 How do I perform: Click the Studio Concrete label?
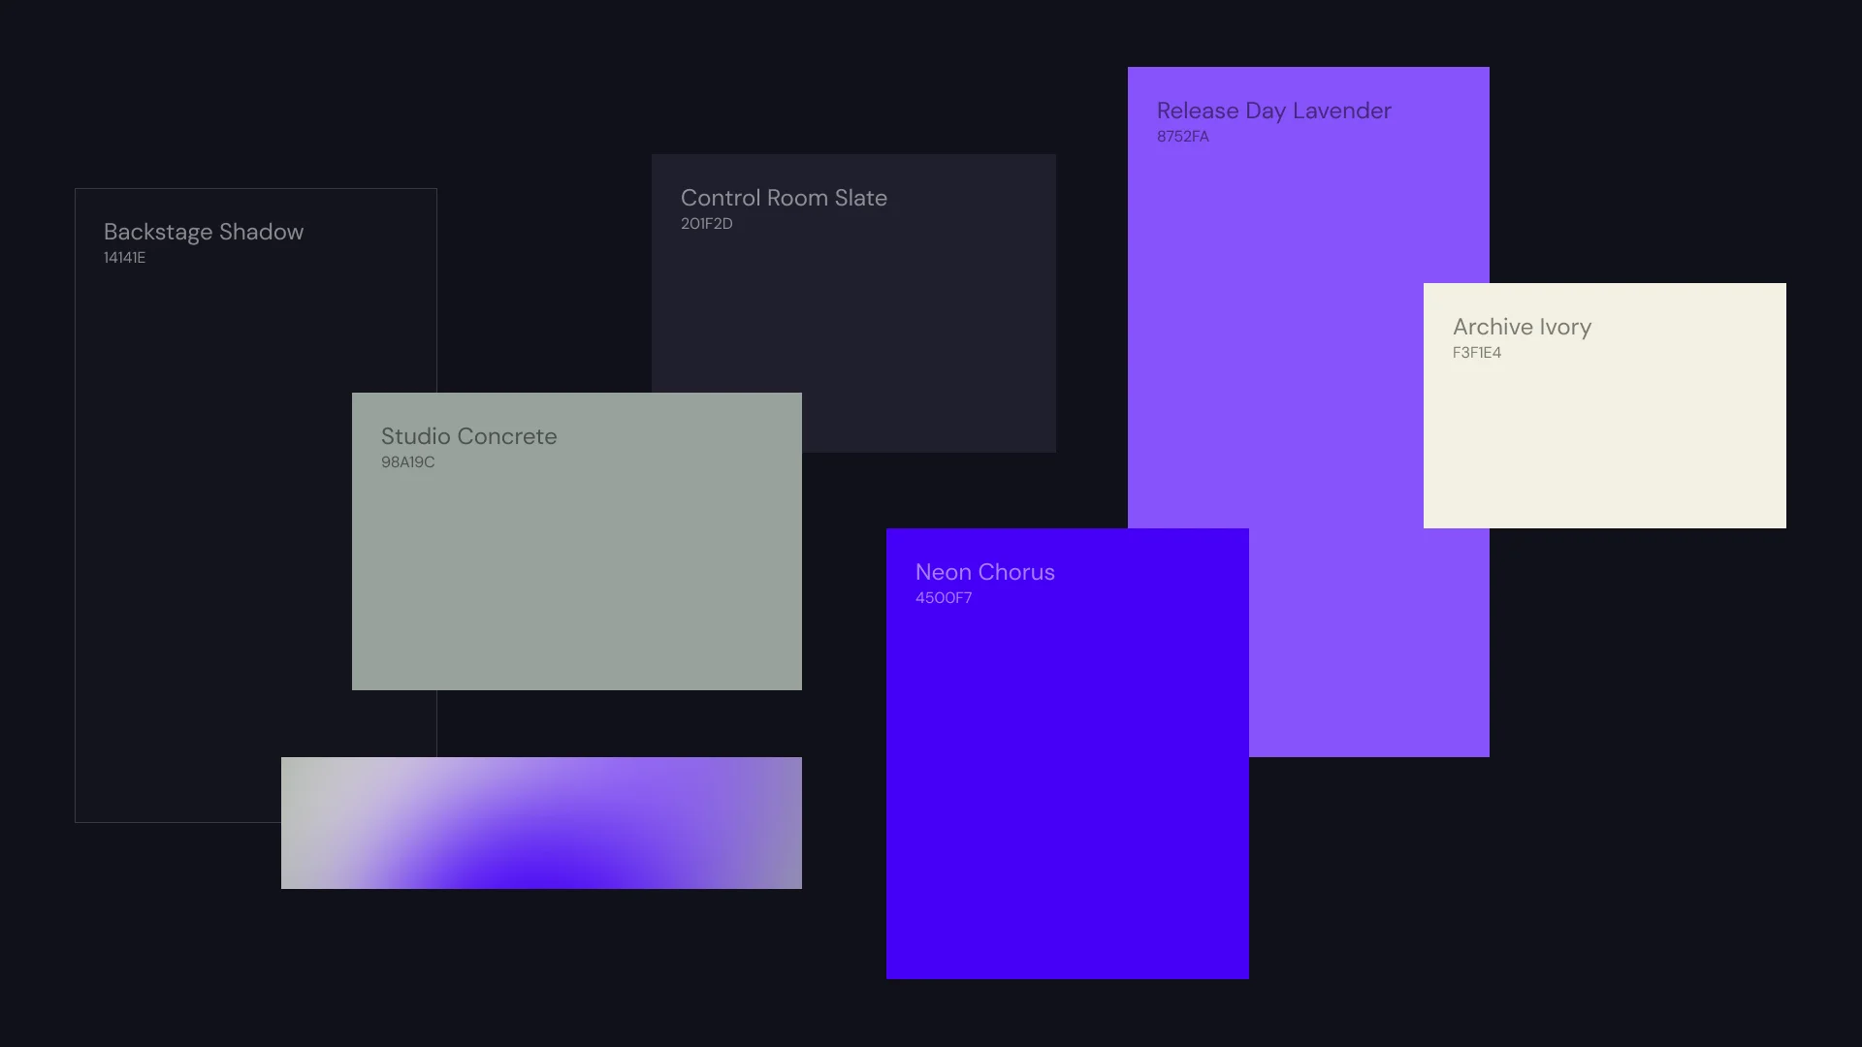click(x=468, y=436)
